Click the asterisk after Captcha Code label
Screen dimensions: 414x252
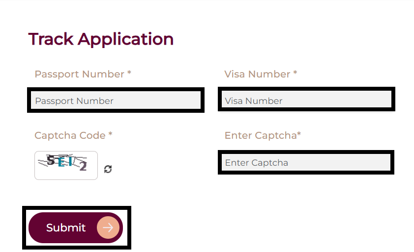111,134
